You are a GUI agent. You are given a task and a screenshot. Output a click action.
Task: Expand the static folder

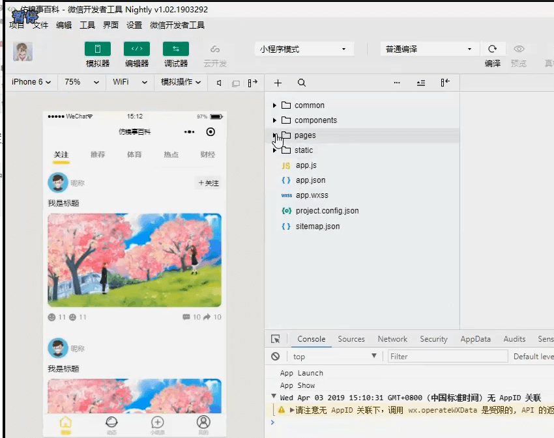pyautogui.click(x=274, y=150)
